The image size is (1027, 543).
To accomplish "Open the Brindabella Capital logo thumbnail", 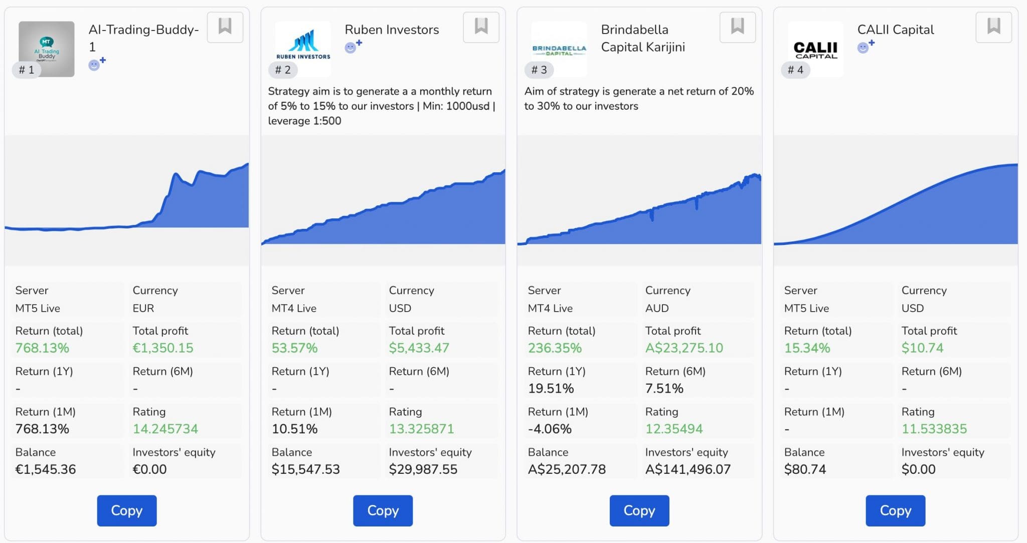I will [x=559, y=49].
